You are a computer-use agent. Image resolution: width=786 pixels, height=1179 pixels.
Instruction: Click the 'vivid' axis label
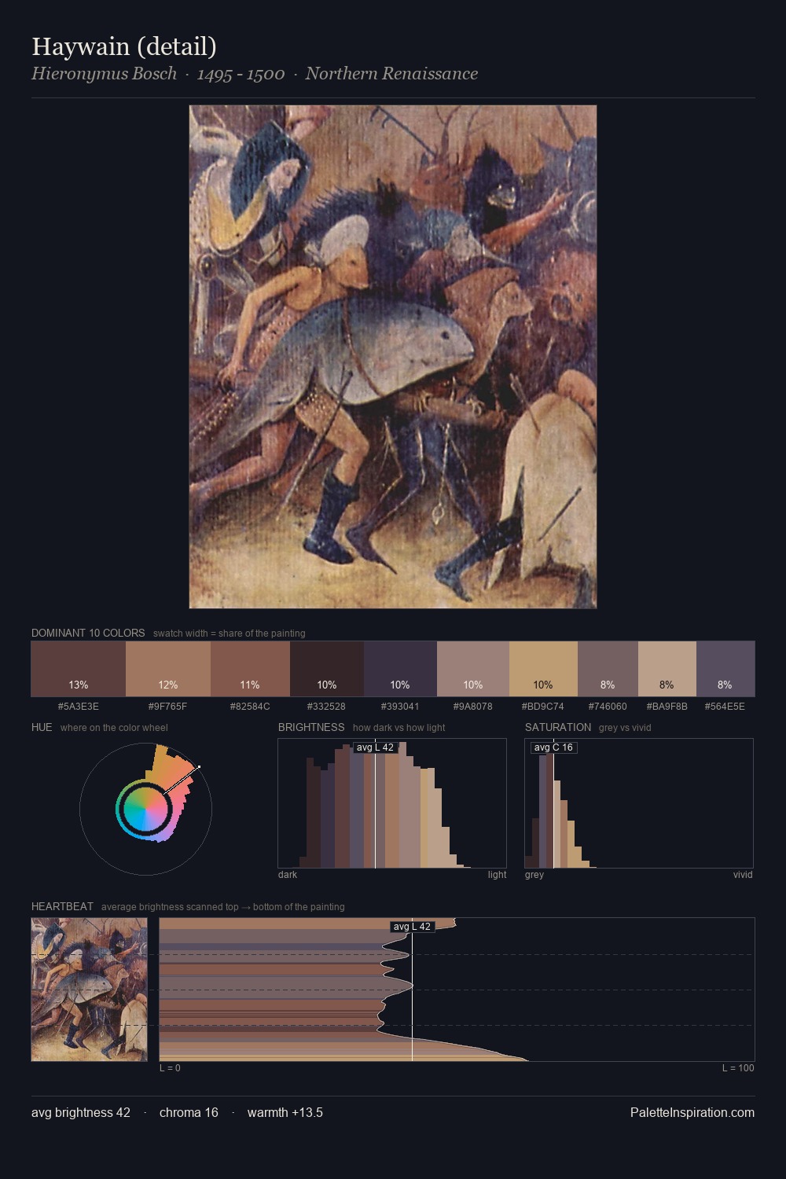point(743,874)
